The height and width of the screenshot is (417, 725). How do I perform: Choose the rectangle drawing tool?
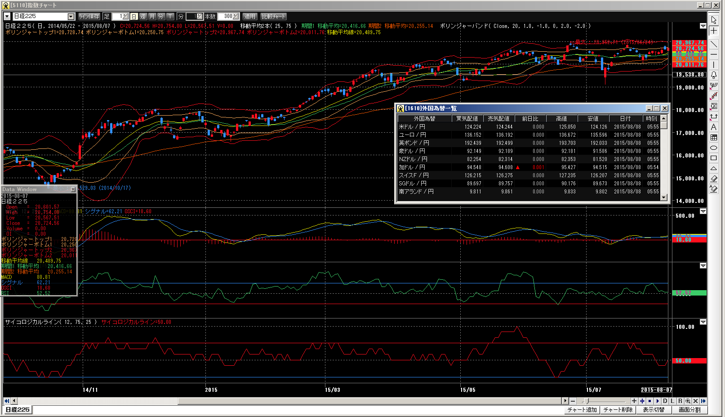pyautogui.click(x=714, y=158)
